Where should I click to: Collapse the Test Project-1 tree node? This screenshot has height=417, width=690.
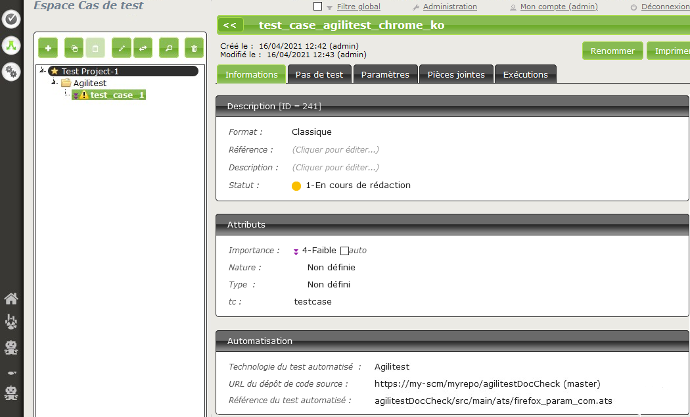point(43,71)
